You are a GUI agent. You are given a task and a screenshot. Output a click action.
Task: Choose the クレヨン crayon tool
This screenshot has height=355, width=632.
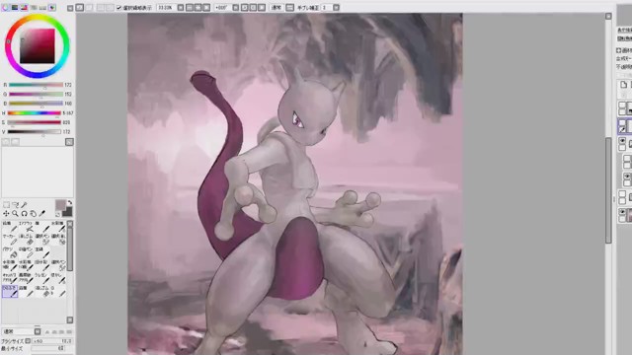pos(42,278)
